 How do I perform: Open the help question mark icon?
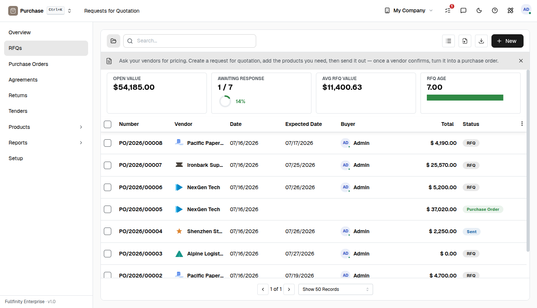pyautogui.click(x=495, y=10)
